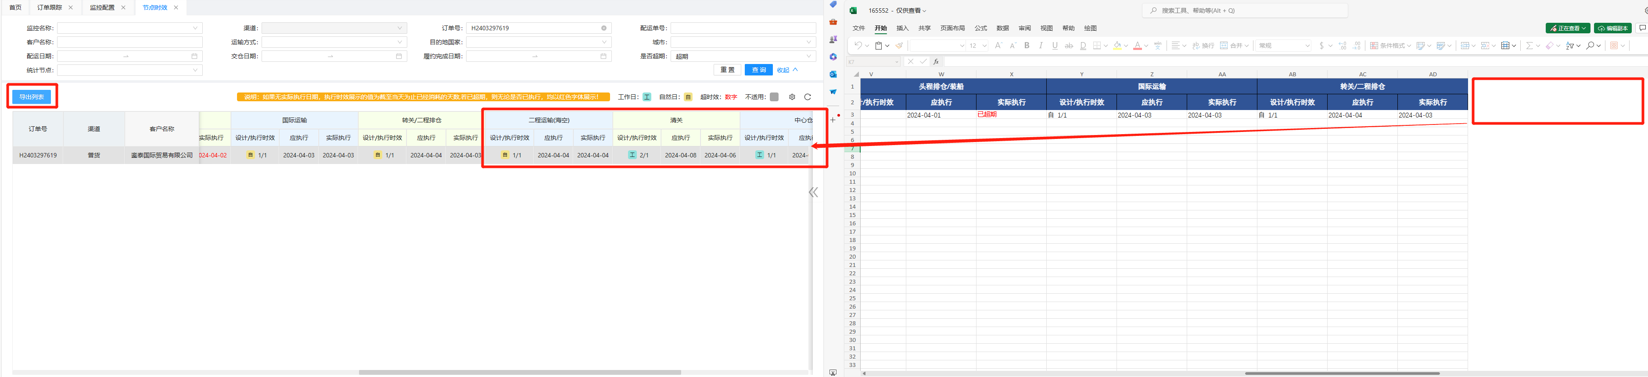Image resolution: width=1648 pixels, height=377 pixels.
Task: Open the 插入 menu in Excel
Action: pos(902,28)
